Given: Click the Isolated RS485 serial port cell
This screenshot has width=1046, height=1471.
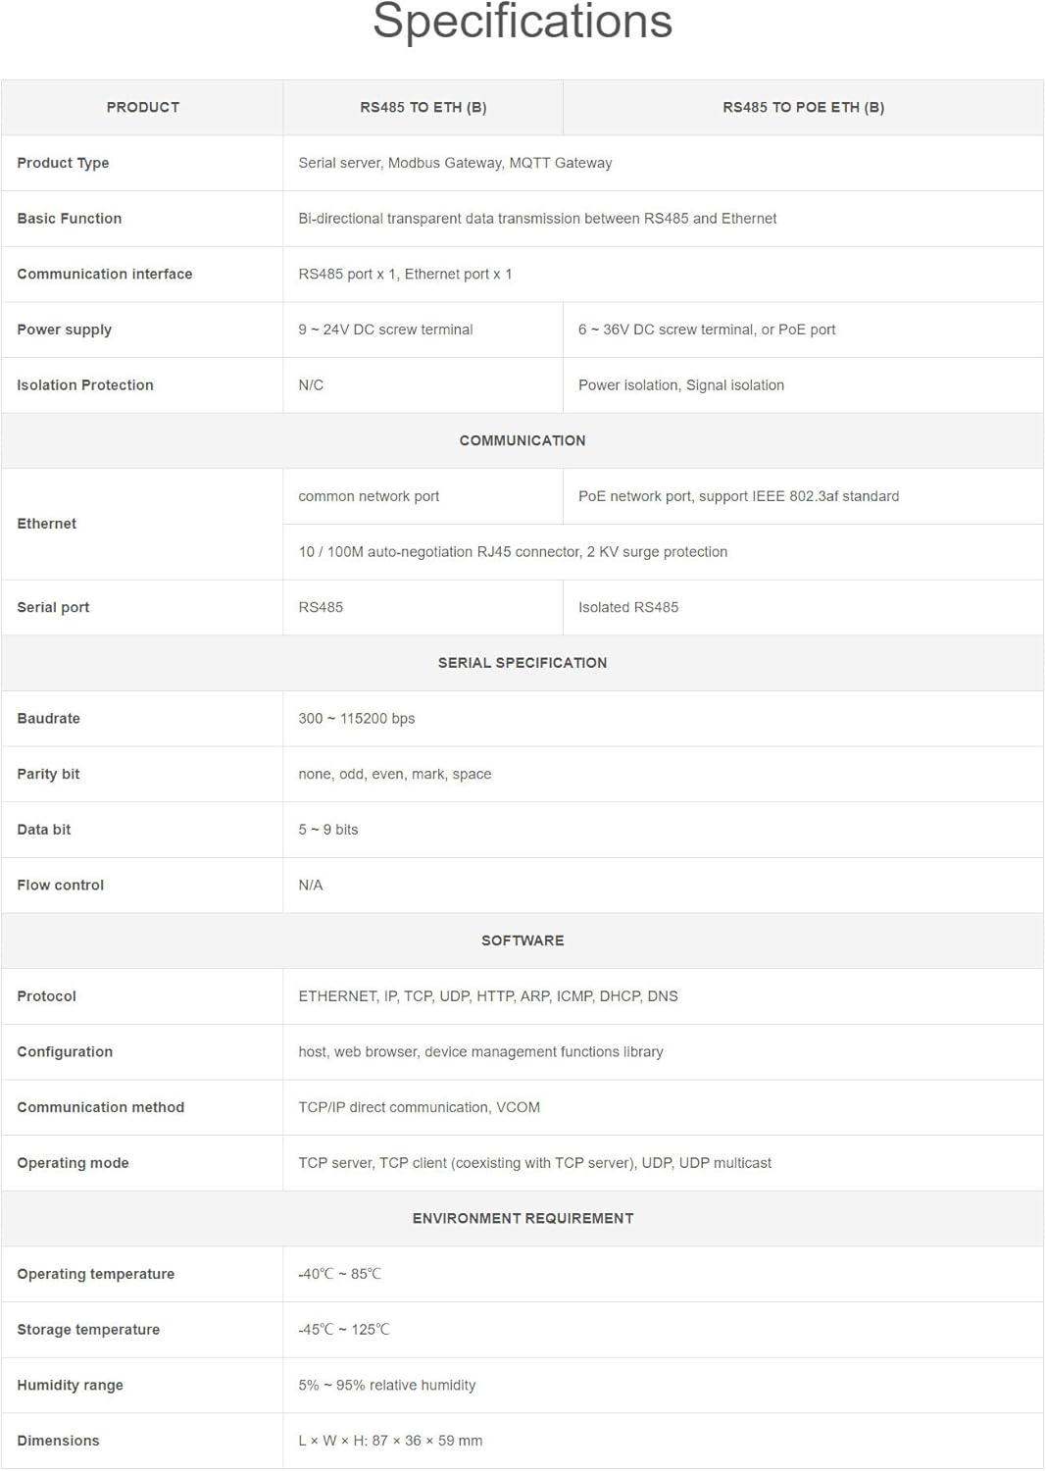Looking at the screenshot, I should 628,607.
